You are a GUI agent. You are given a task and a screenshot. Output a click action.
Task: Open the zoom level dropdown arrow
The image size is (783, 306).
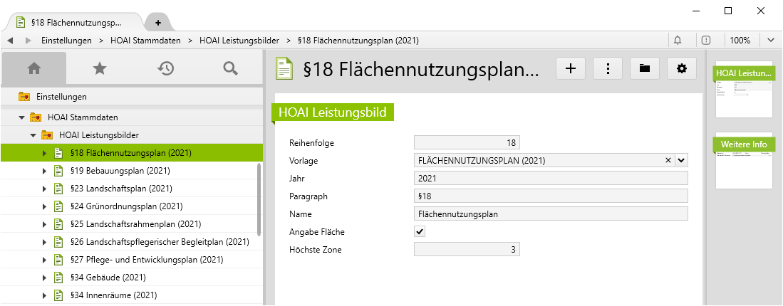click(x=771, y=41)
